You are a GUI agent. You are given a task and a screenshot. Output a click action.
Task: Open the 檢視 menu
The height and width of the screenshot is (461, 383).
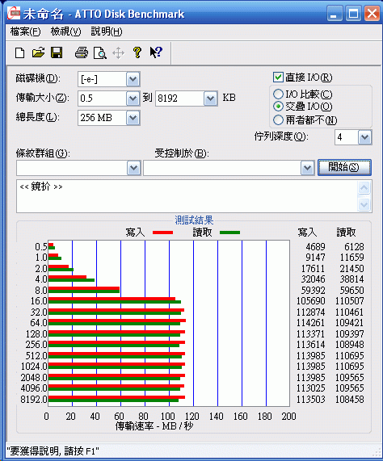tap(65, 31)
